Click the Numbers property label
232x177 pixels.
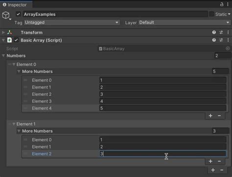point(16,56)
